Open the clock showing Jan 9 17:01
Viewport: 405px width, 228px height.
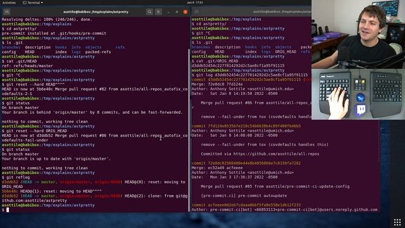(195, 3)
